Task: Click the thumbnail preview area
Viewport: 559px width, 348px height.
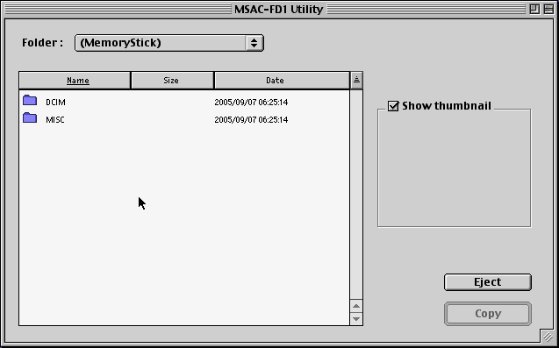Action: click(455, 168)
